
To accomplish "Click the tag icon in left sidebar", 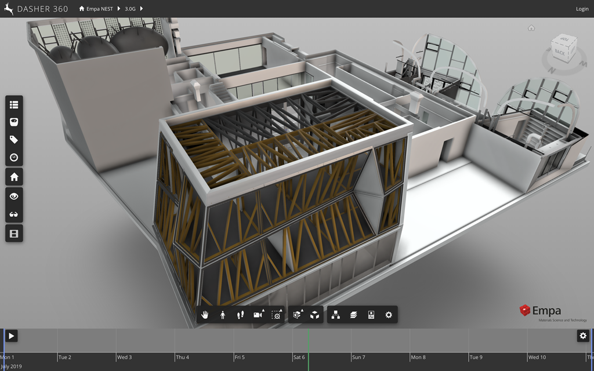I will pyautogui.click(x=14, y=140).
